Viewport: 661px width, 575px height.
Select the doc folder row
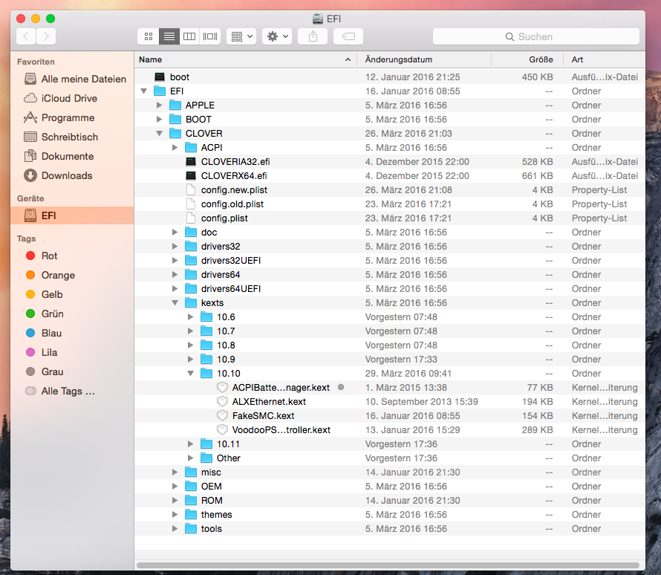pyautogui.click(x=390, y=233)
